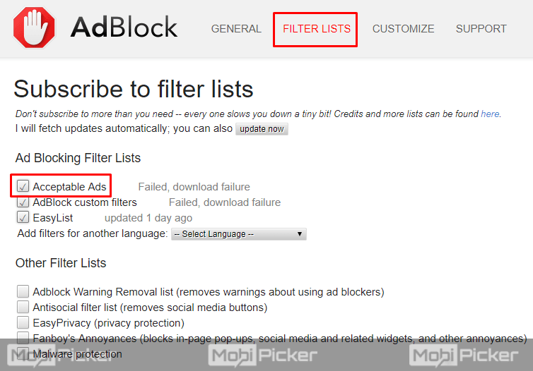533x371 pixels.
Task: Toggle the AdBlock custom filters checkbox
Action: pyautogui.click(x=23, y=202)
